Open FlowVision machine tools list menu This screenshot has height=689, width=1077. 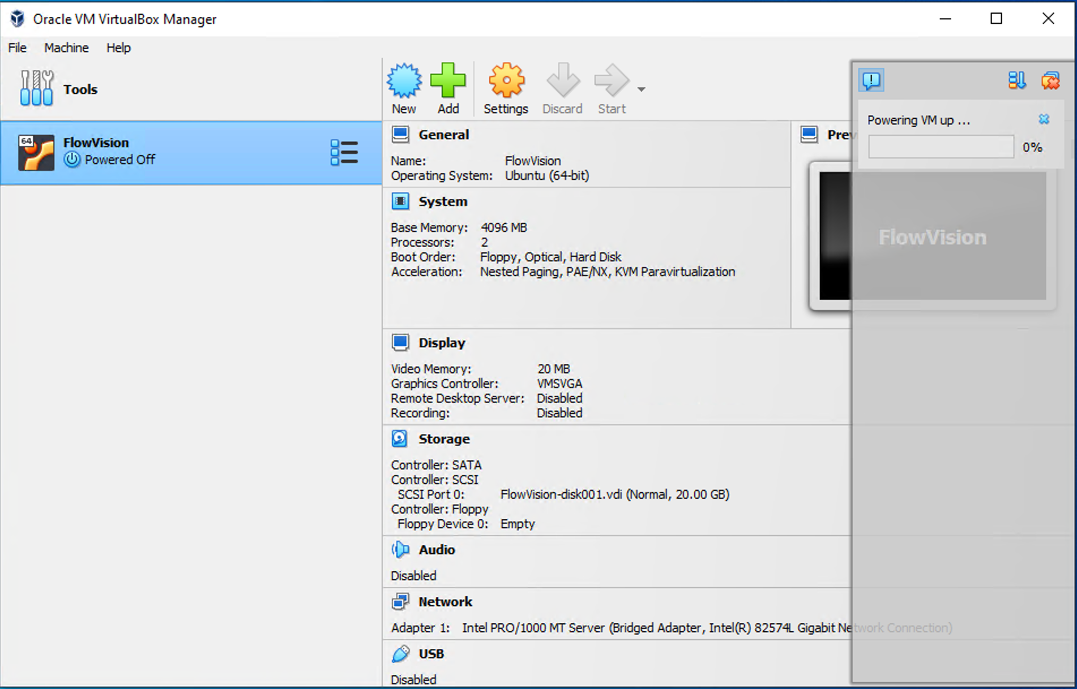click(344, 152)
